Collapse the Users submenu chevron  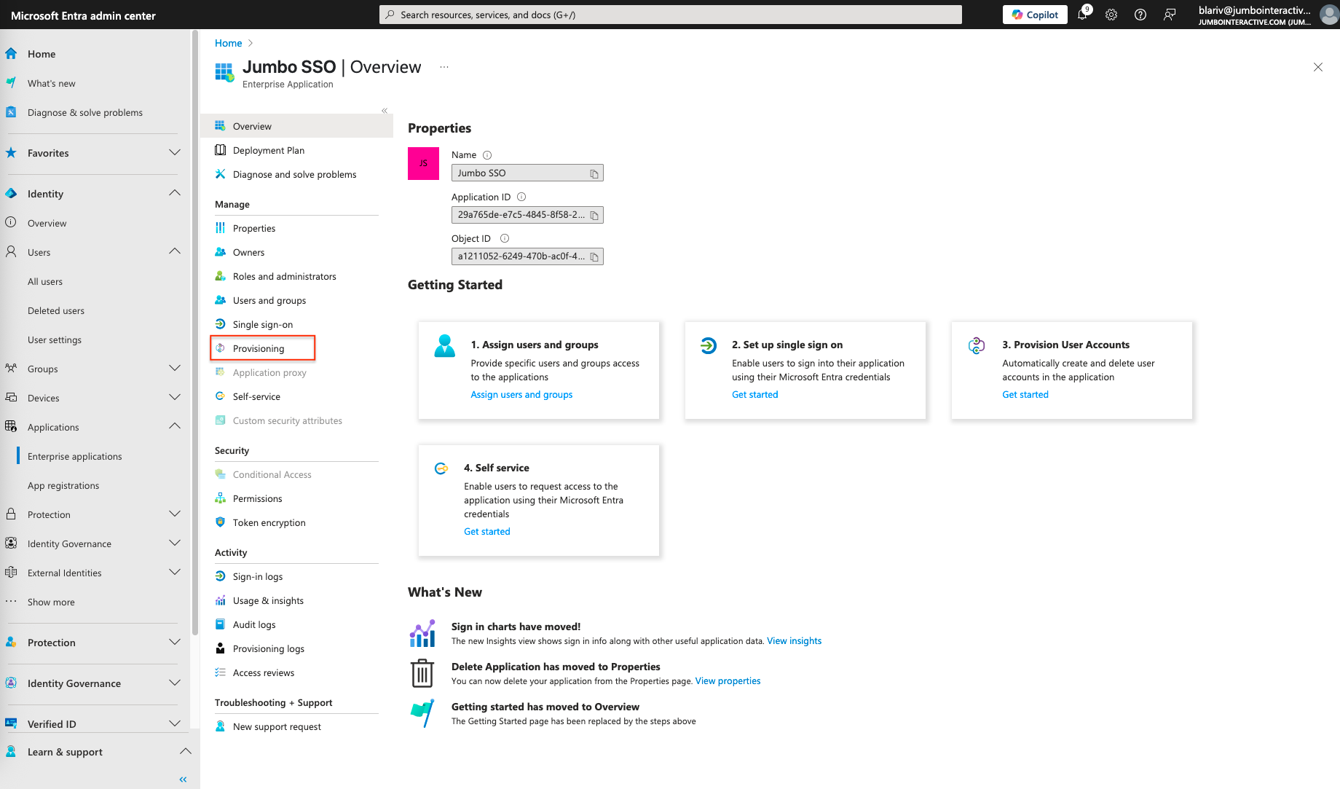coord(175,251)
